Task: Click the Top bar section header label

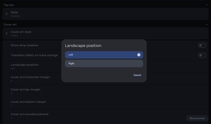Action: tap(9, 5)
